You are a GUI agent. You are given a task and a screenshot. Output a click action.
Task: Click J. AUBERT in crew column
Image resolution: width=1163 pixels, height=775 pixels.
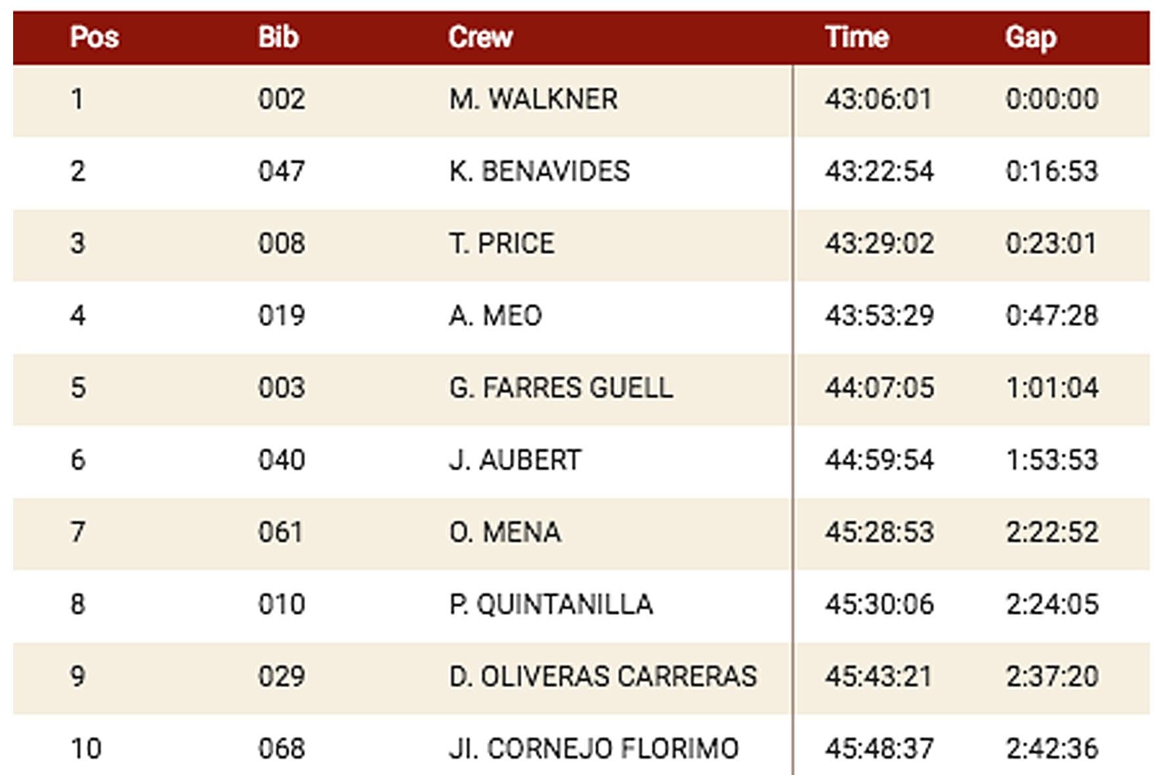point(515,461)
